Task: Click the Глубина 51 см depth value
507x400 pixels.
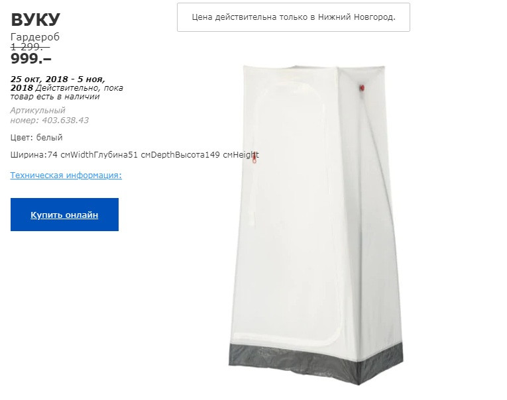Action: click(114, 155)
